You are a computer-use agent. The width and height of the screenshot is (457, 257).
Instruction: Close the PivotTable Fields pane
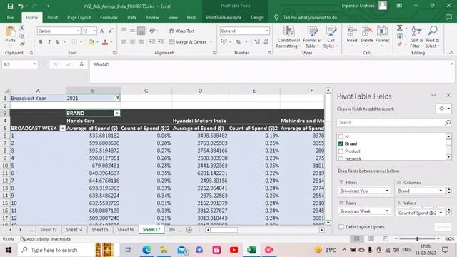pyautogui.click(x=448, y=95)
